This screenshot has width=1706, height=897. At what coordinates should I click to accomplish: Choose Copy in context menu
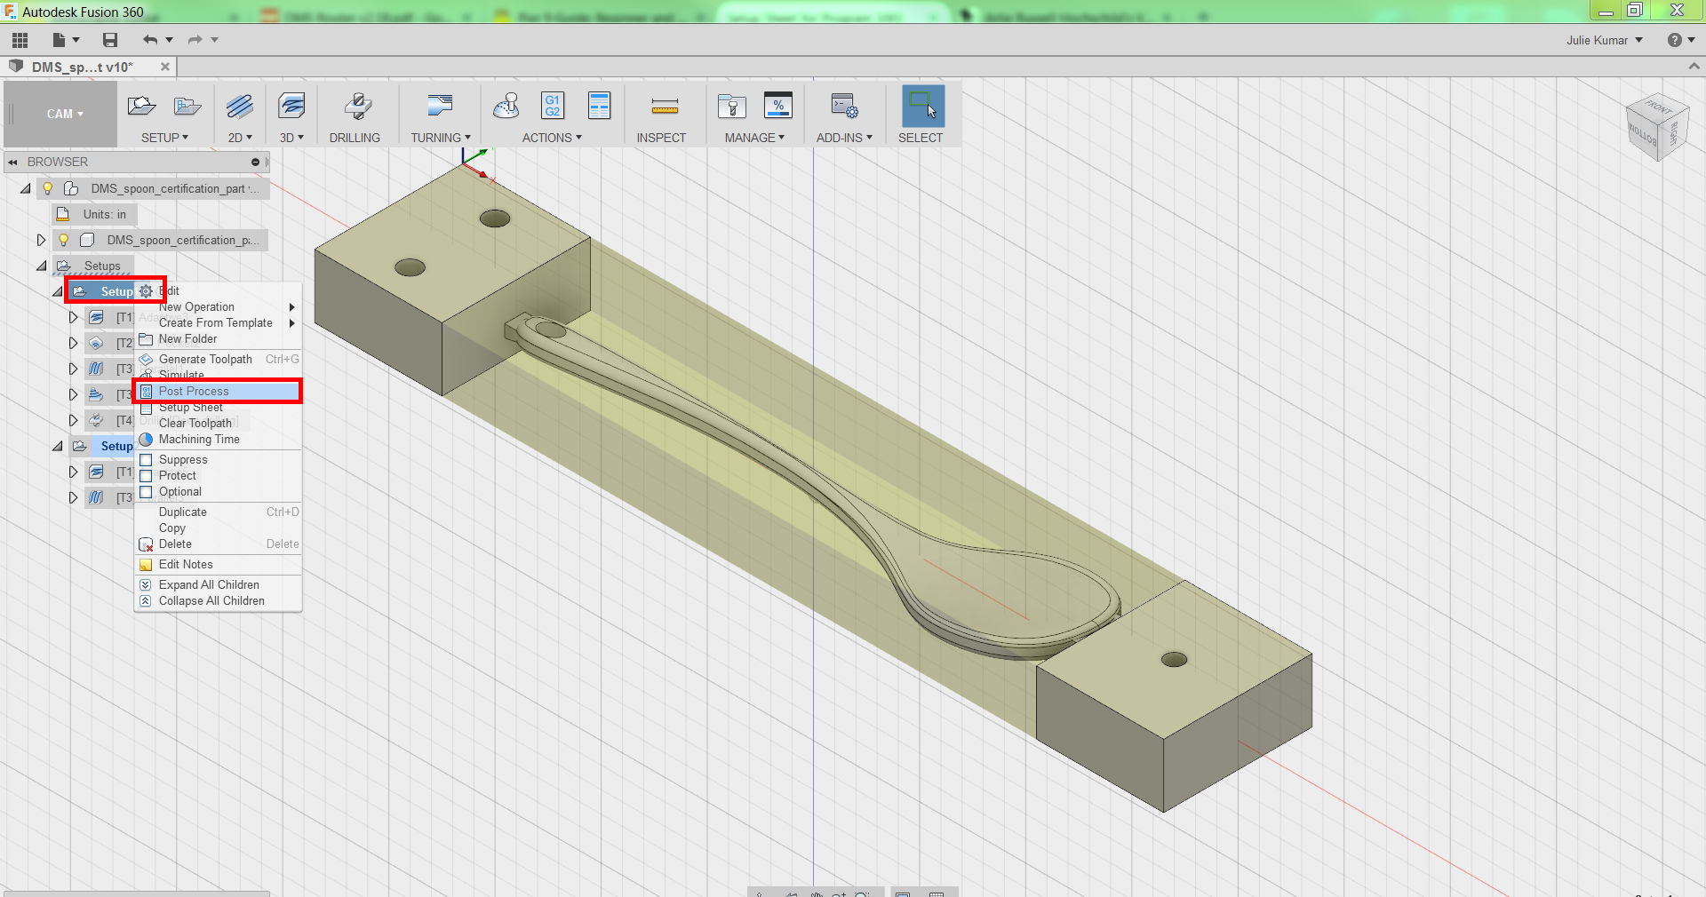click(218, 528)
